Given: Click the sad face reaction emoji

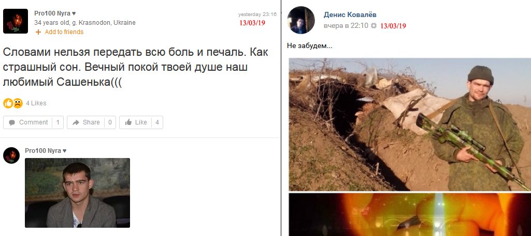Looking at the screenshot, I should tap(18, 103).
